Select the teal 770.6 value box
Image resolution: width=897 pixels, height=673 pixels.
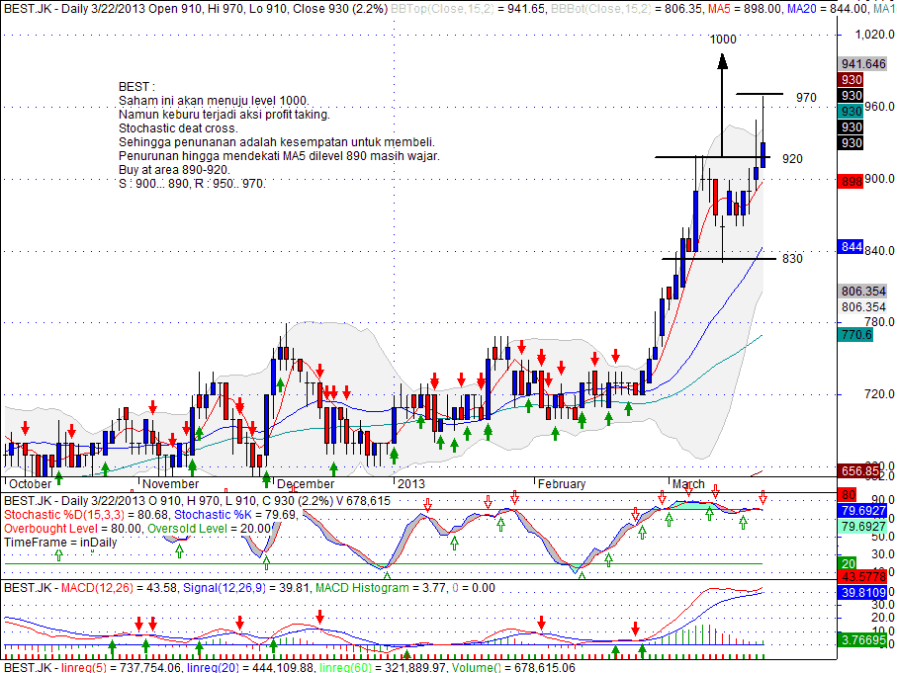856,334
